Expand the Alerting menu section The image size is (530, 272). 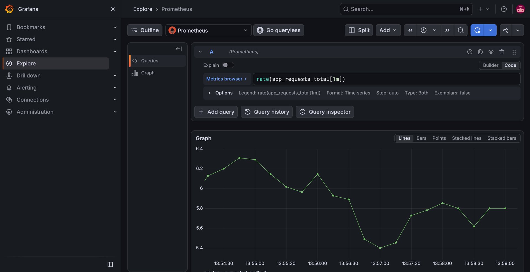pyautogui.click(x=115, y=88)
